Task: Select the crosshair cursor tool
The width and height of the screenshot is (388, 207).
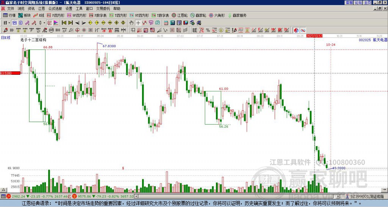Action: [x=138, y=23]
